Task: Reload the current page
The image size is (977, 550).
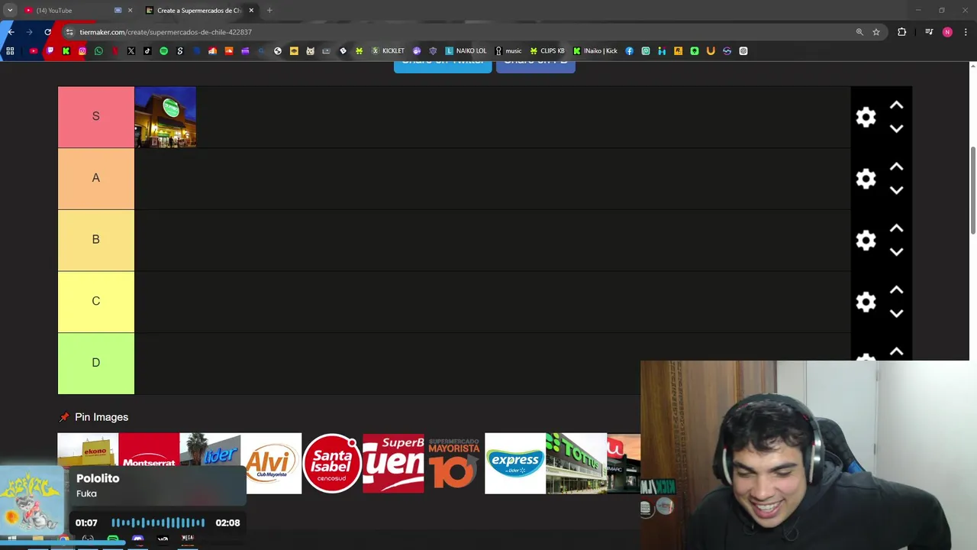Action: tap(47, 32)
